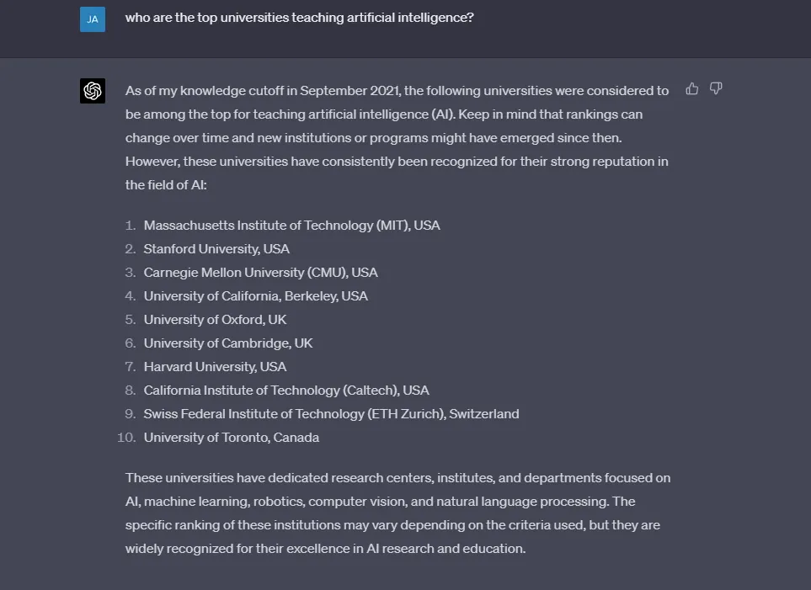
Task: Select the Carnegie Mellon University (CMU) entry
Action: [x=260, y=273]
